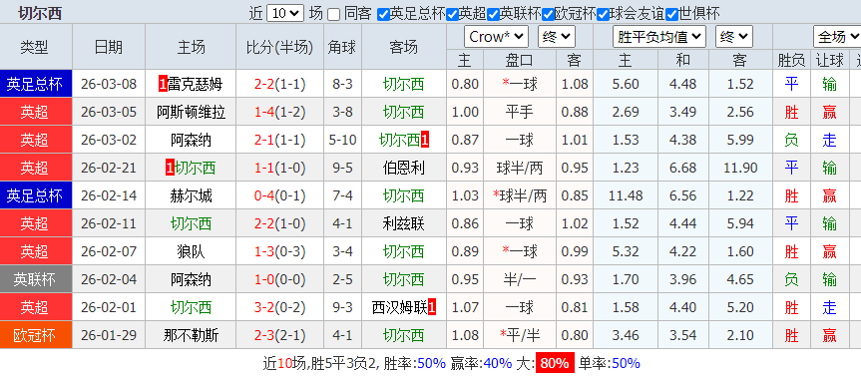The image size is (861, 376).
Task: Open the 胜平负均值 dropdown
Action: (658, 37)
